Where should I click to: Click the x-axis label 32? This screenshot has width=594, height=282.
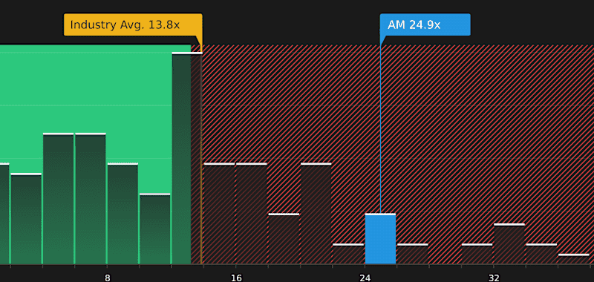point(494,278)
